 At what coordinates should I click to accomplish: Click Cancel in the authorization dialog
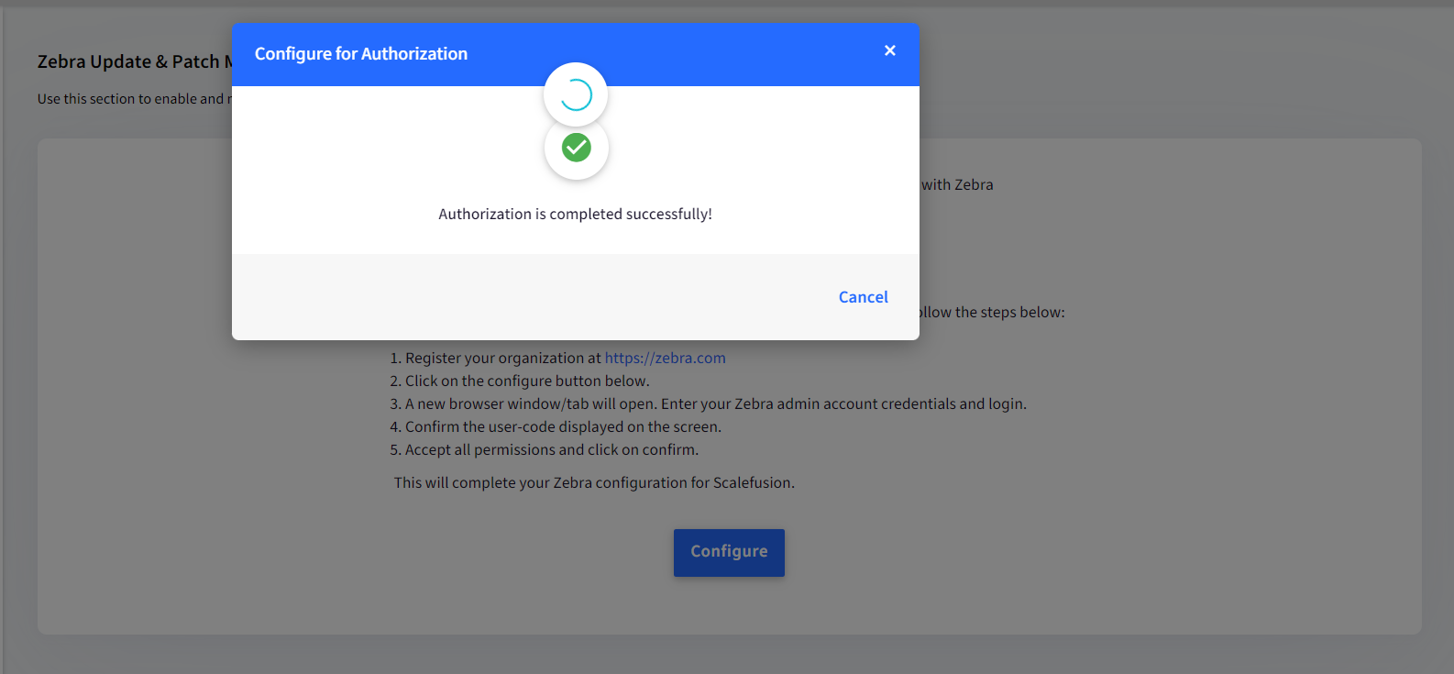click(x=863, y=297)
